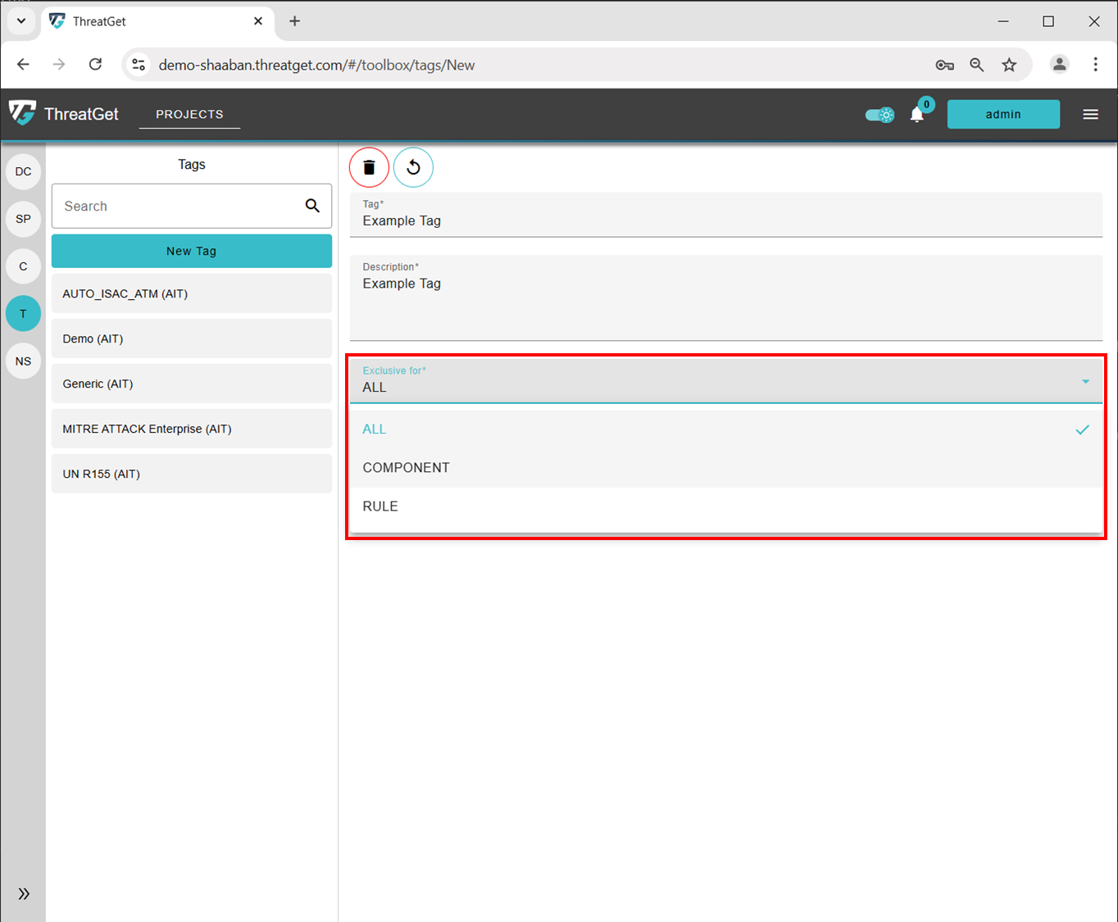Viewport: 1118px width, 922px height.
Task: Click the New Tag button
Action: click(191, 251)
